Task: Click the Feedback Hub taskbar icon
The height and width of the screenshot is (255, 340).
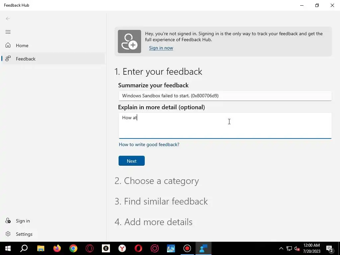Action: [x=204, y=248]
